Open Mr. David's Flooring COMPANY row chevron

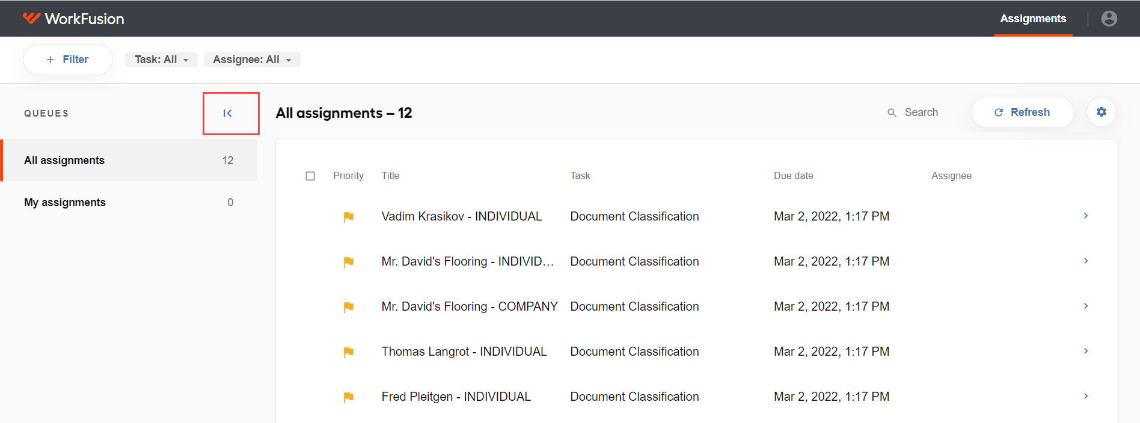[1086, 306]
